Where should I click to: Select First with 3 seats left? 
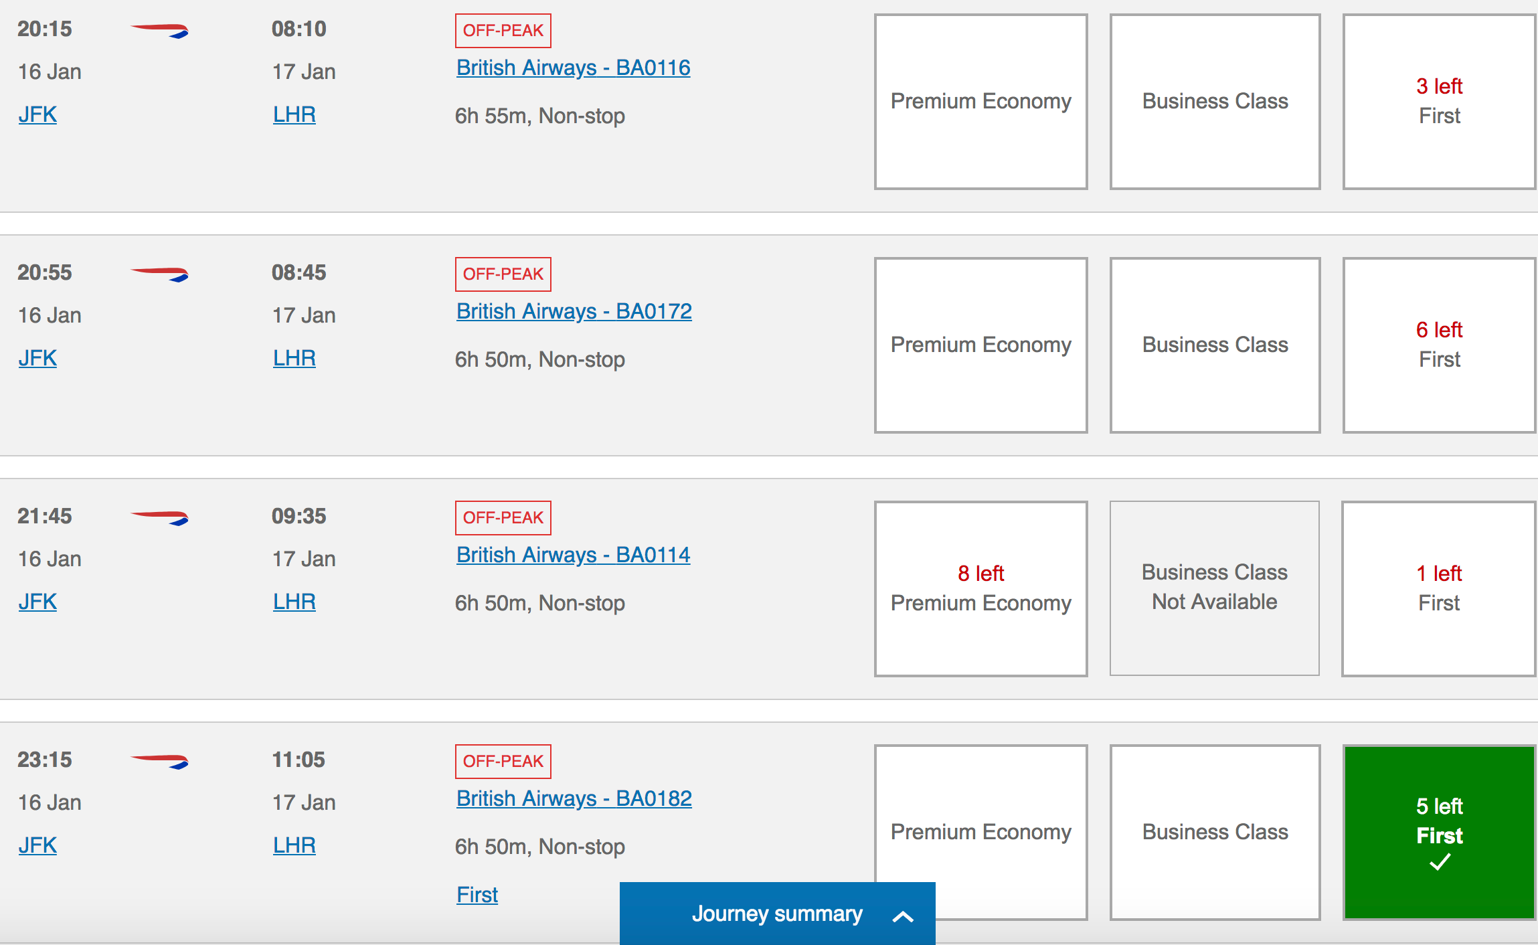[x=1439, y=102]
